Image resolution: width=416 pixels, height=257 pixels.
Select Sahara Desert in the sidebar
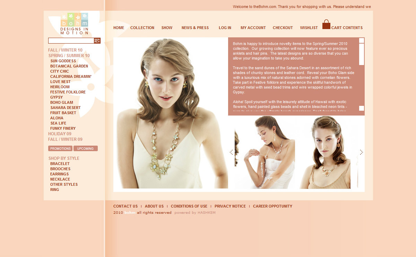point(66,108)
